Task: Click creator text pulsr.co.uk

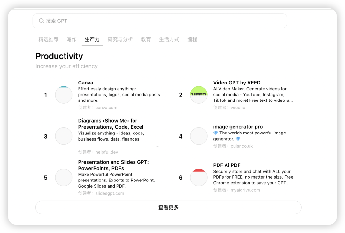Action: tap(241, 146)
